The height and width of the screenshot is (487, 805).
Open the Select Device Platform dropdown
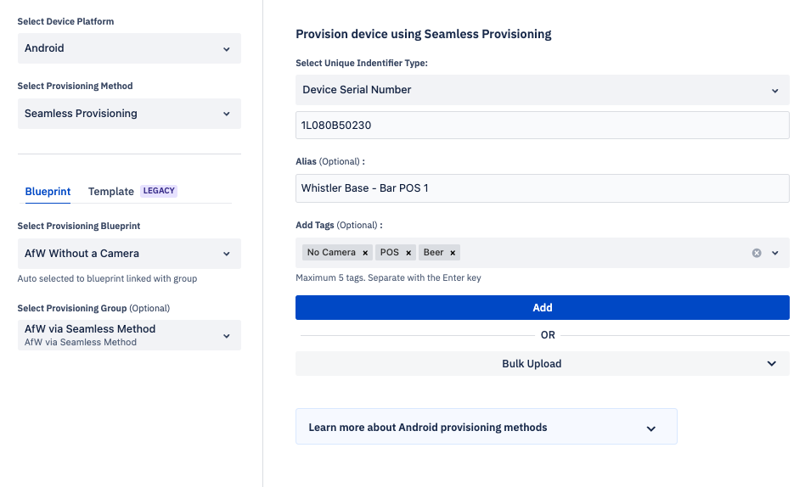129,48
